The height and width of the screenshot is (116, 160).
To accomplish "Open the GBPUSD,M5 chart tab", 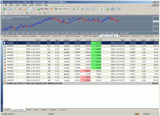I will click(45, 36).
